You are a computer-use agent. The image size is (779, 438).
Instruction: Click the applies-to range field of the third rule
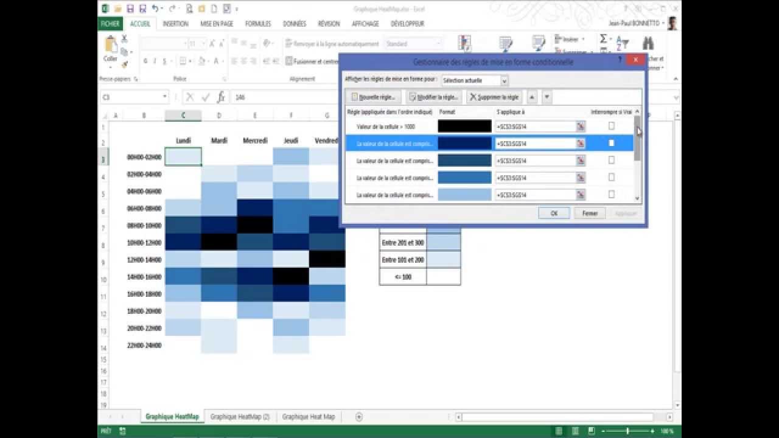tap(536, 161)
